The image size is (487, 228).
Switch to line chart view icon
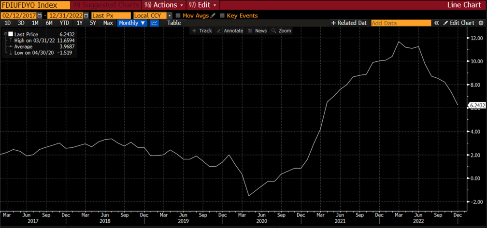pyautogui.click(x=155, y=23)
